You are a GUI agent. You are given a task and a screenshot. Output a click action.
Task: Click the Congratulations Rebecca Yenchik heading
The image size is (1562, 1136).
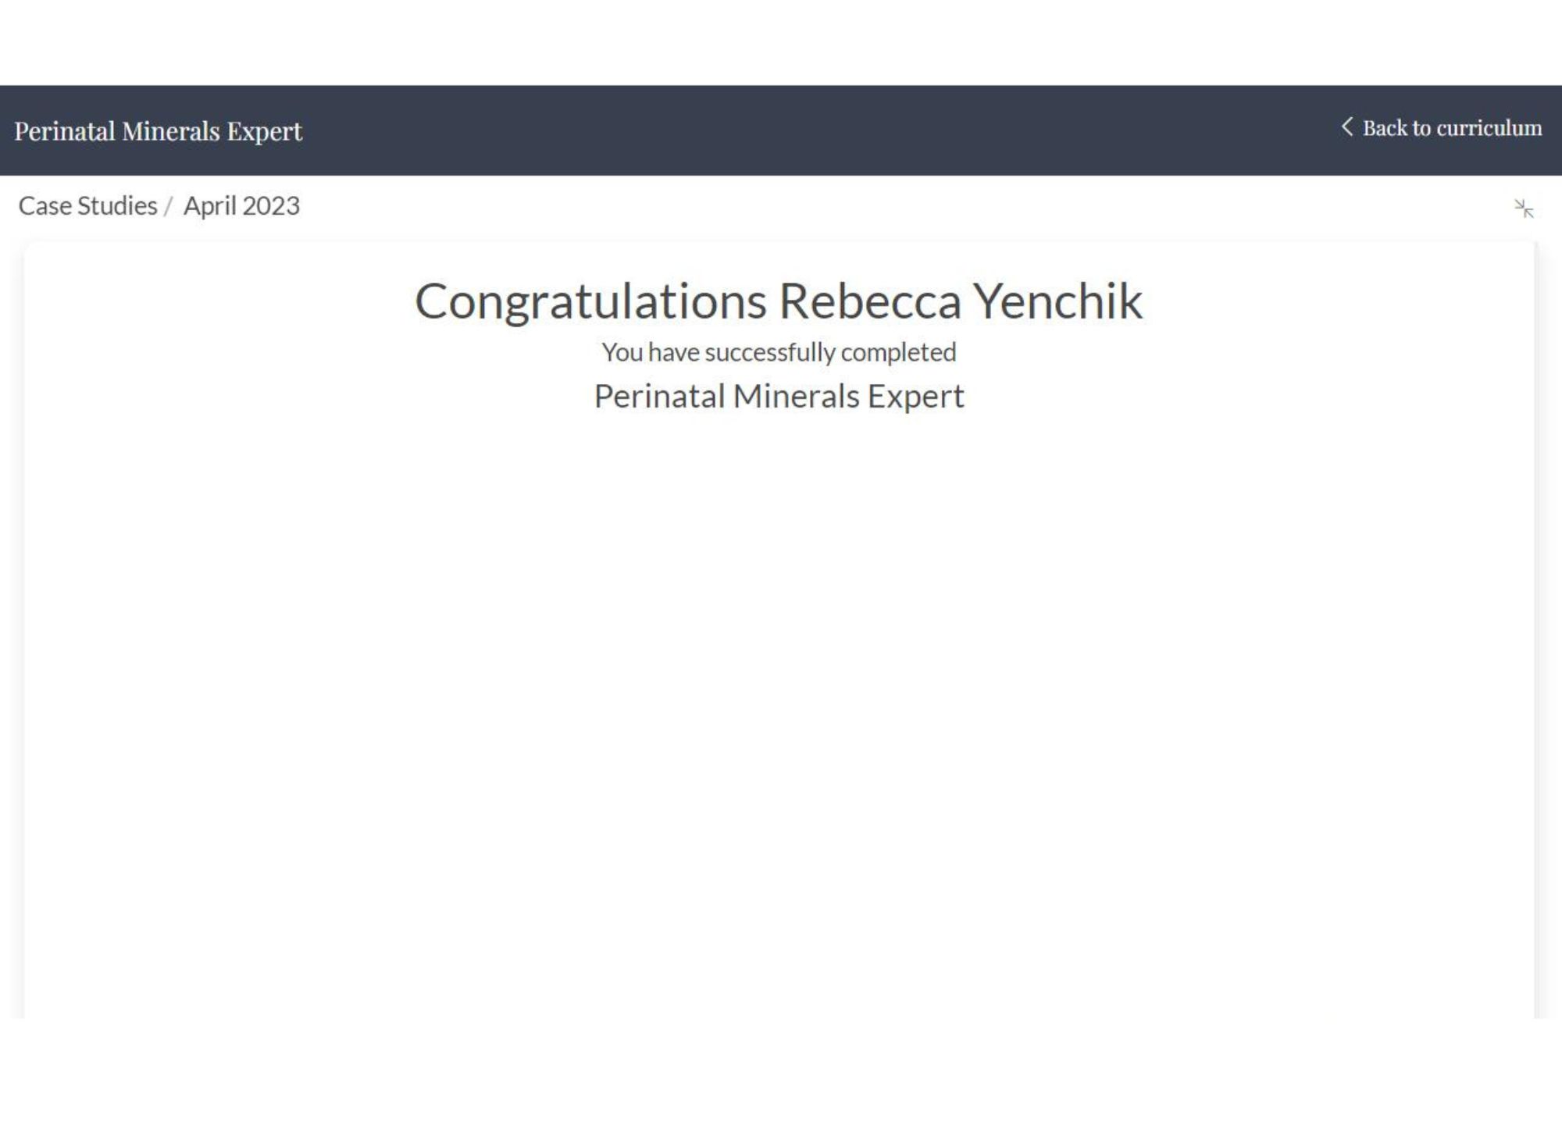click(x=779, y=302)
